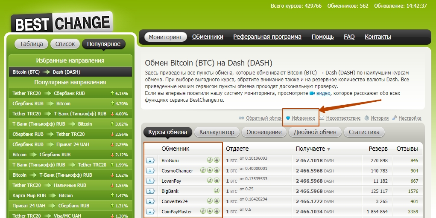Open the Convertex24 info icon
The width and height of the screenshot is (436, 218).
point(150,201)
